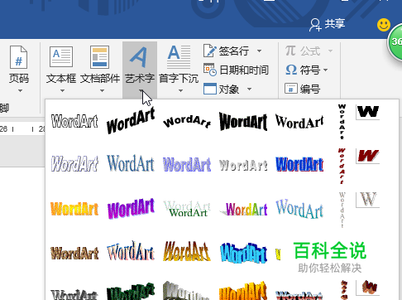Screen dimensions: 402x300
Task: Choose the brown textured WordArt style
Action: [74, 253]
